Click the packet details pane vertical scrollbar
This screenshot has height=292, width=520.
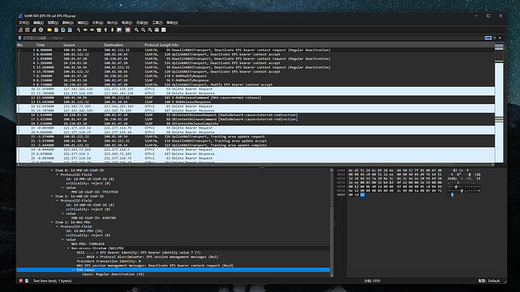332,223
